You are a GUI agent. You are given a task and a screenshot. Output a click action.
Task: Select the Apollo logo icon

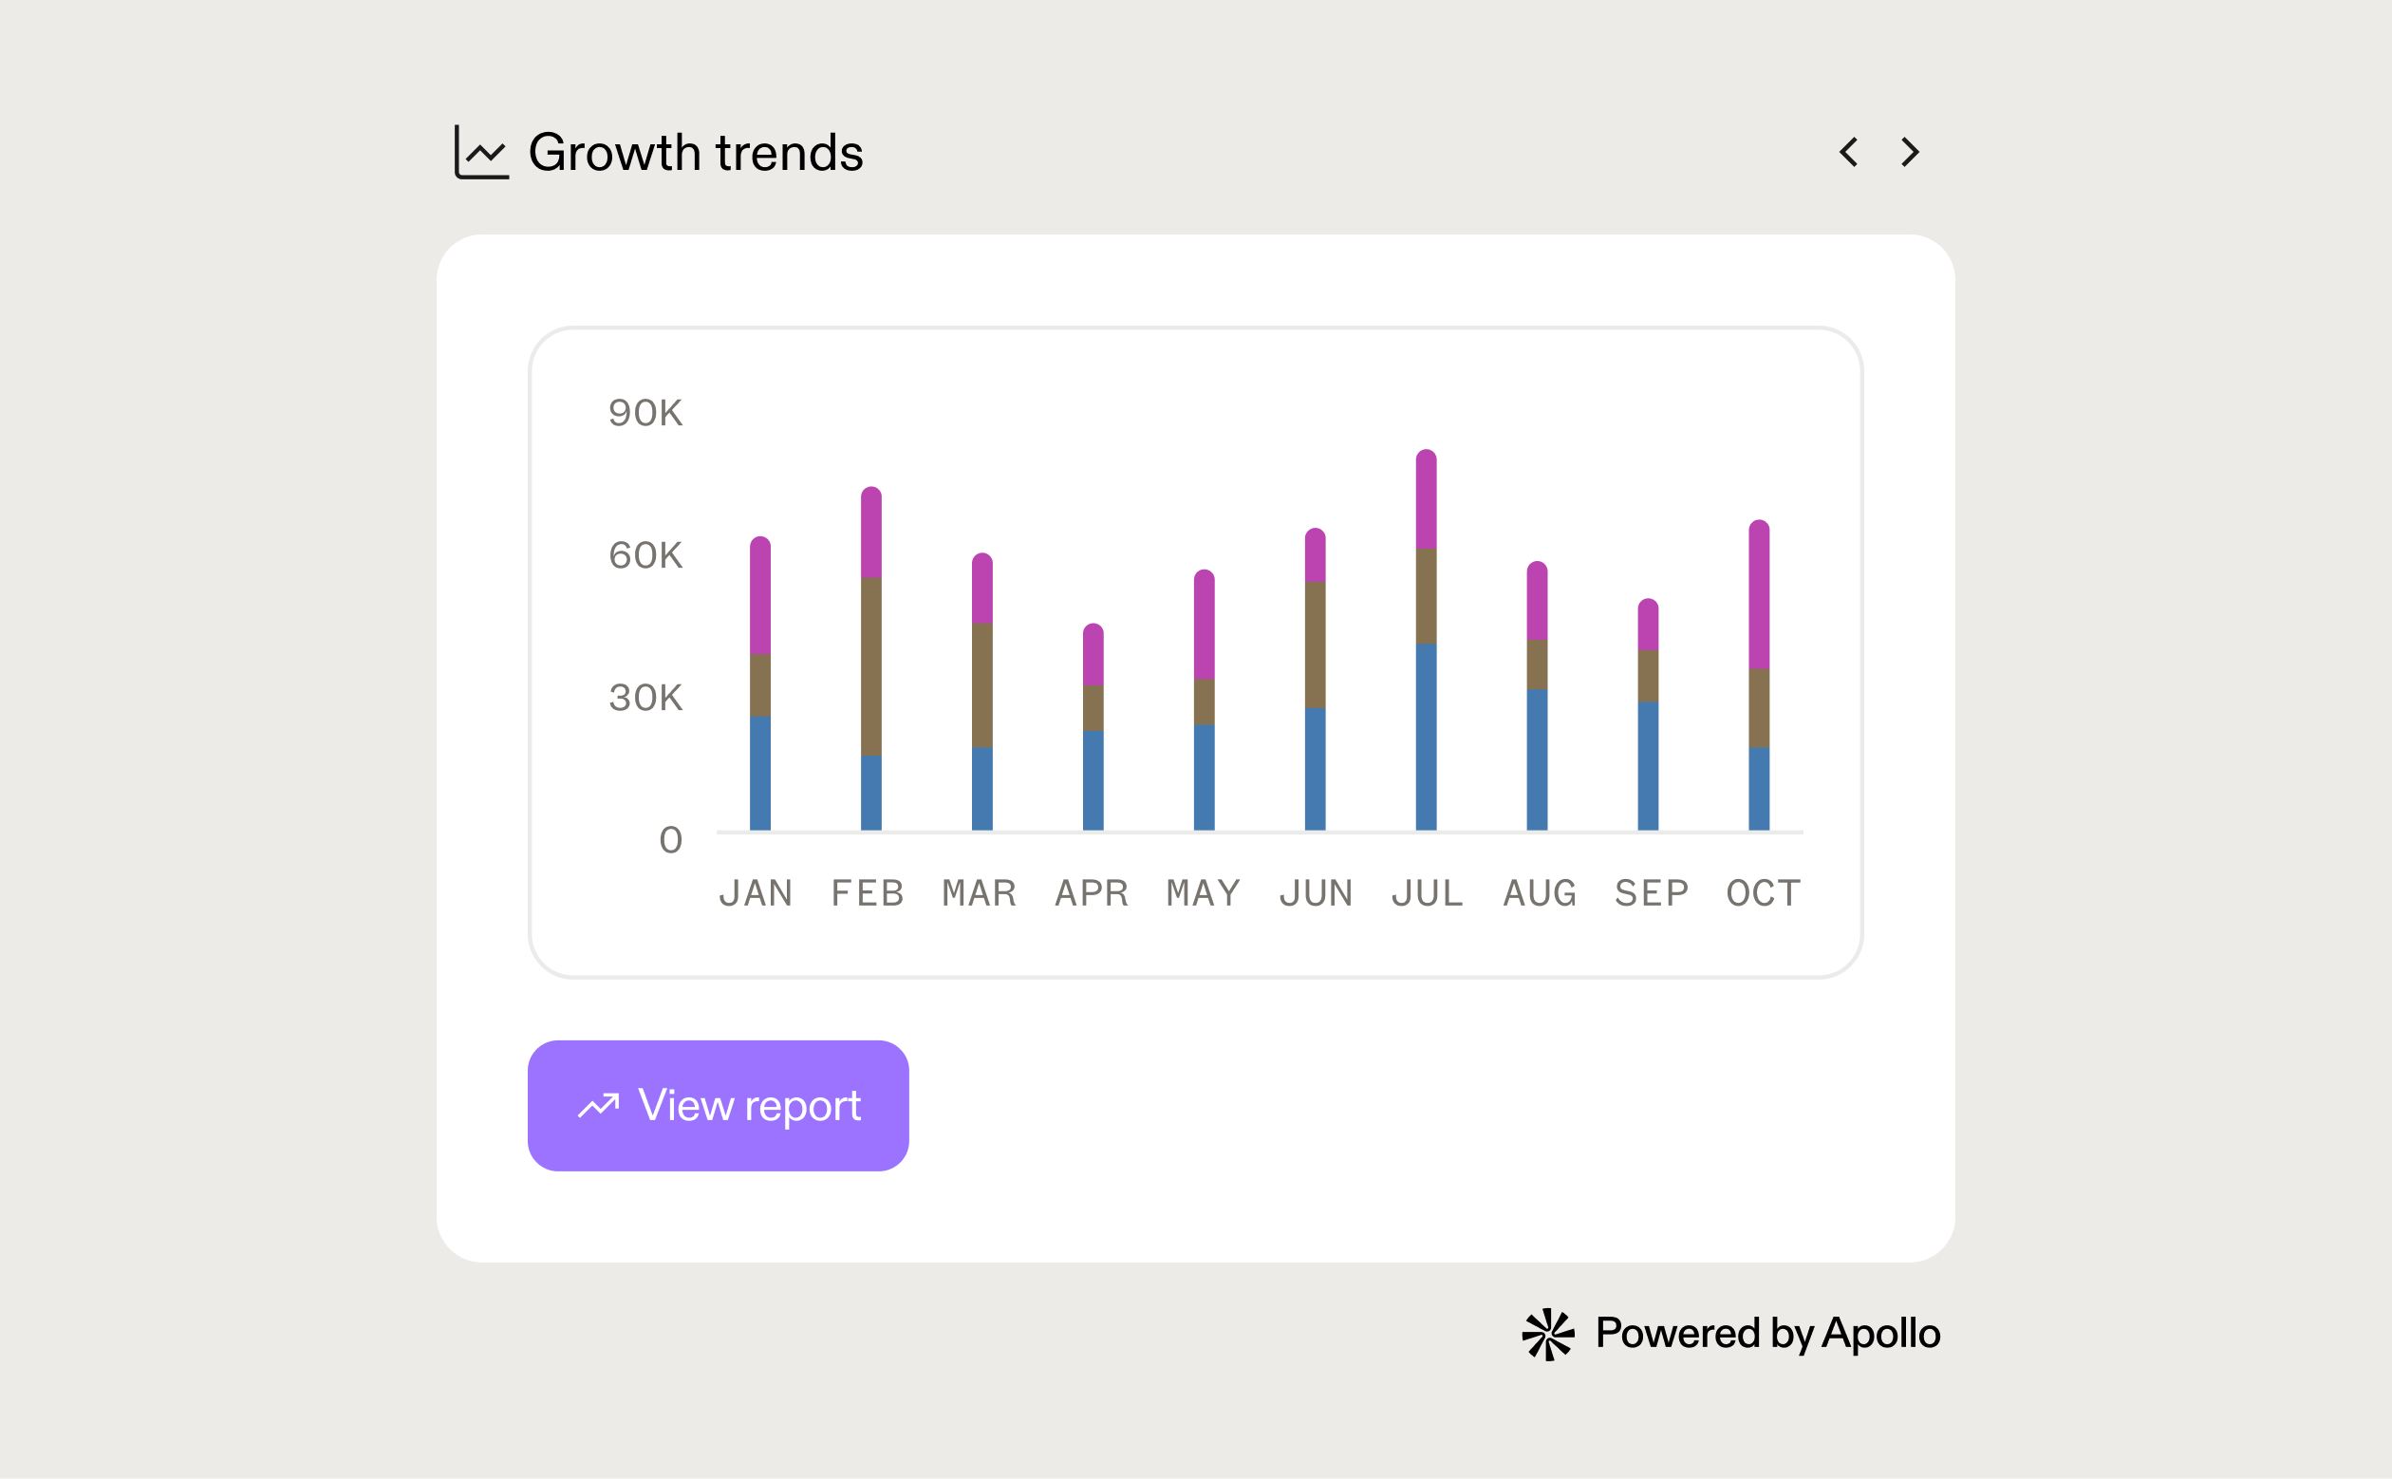point(1550,1333)
